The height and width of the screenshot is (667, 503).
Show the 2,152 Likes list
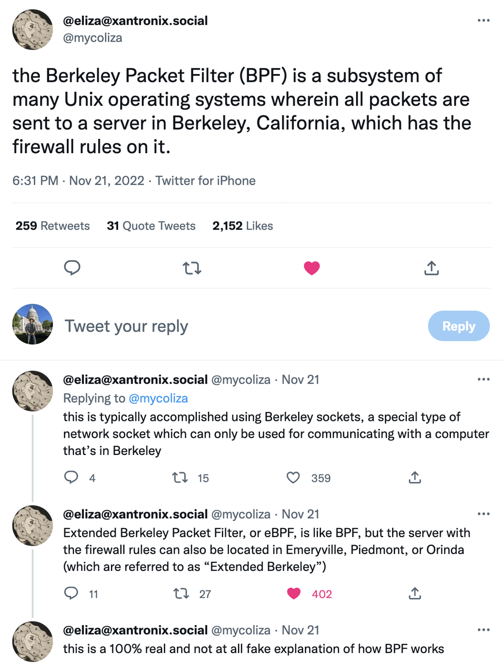[243, 225]
